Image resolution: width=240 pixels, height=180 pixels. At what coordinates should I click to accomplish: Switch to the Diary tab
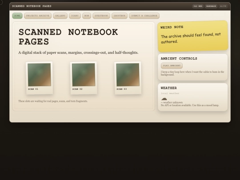(75, 16)
